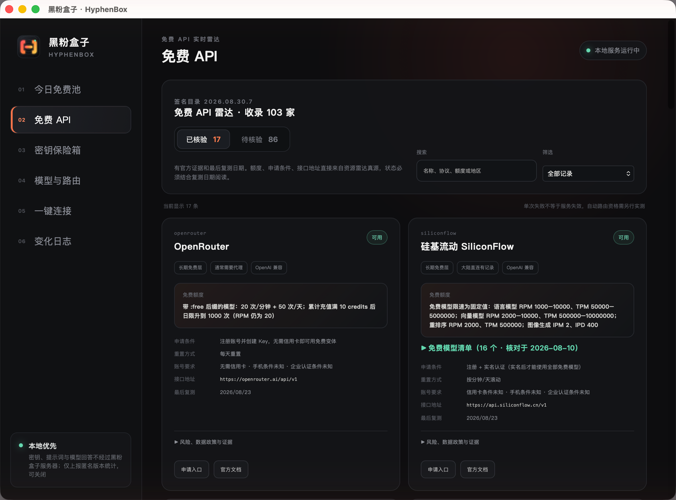Screen dimensions: 676x500
Task: Expand 风险、数据政策与证据 under OpenRouter
Action: click(203, 442)
